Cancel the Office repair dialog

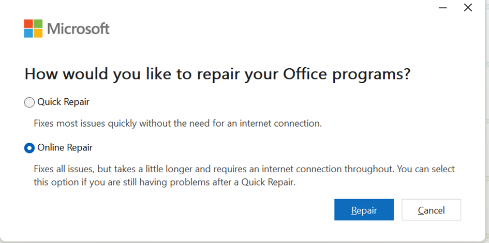432,210
